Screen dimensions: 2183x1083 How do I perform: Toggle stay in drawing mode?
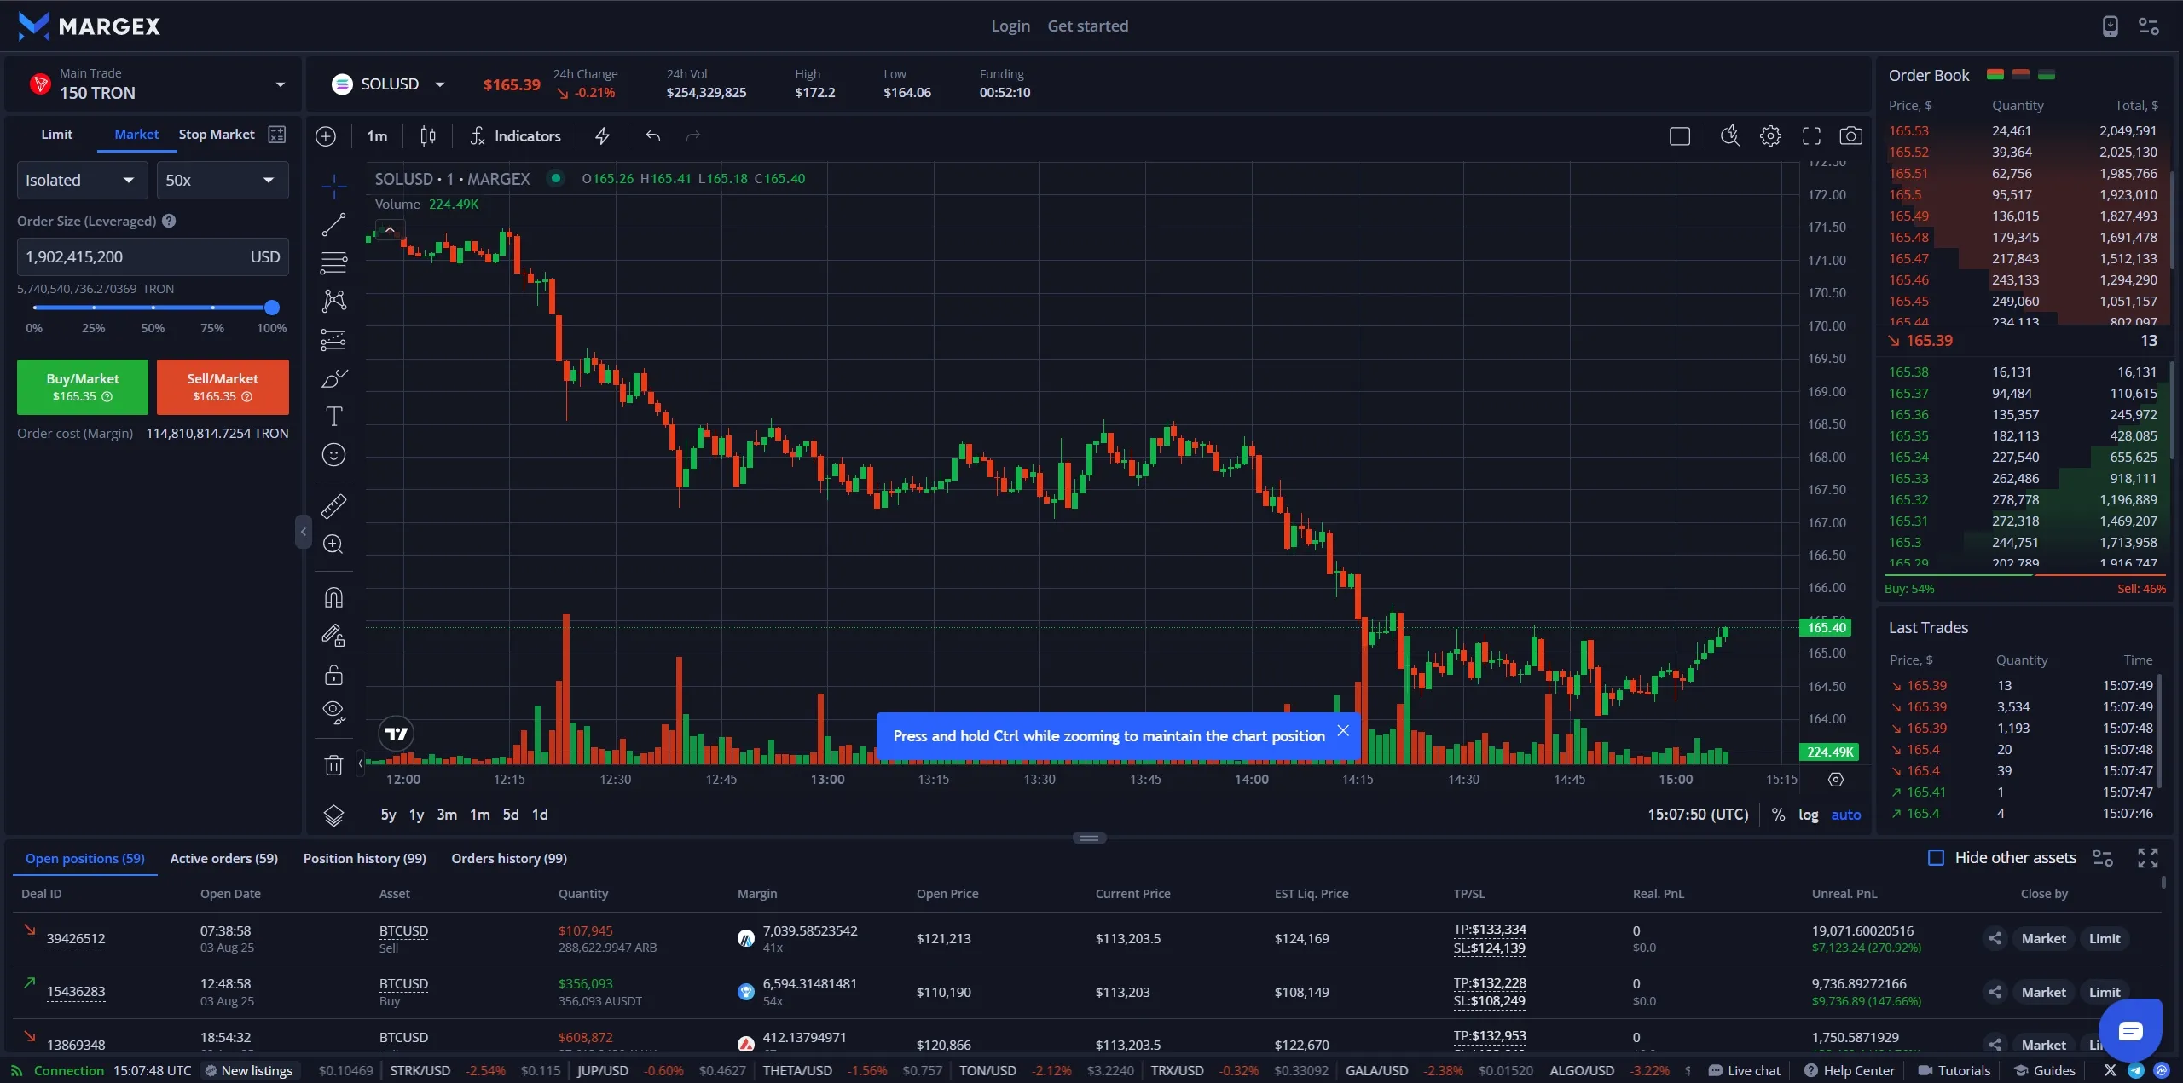333,636
